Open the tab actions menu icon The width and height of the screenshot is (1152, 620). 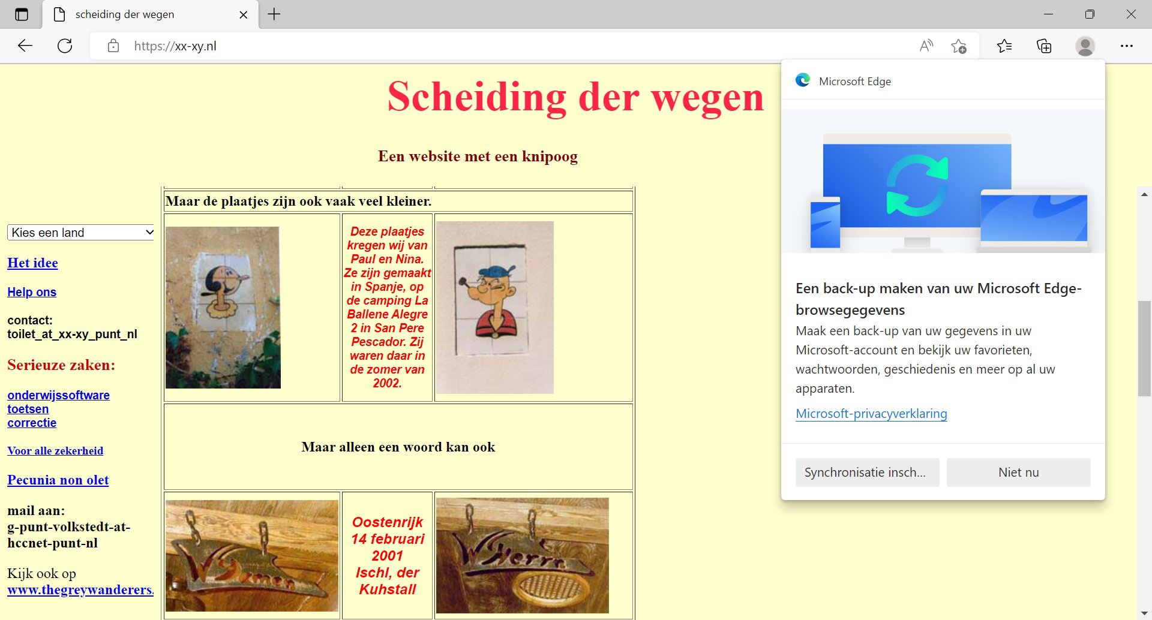coord(22,14)
